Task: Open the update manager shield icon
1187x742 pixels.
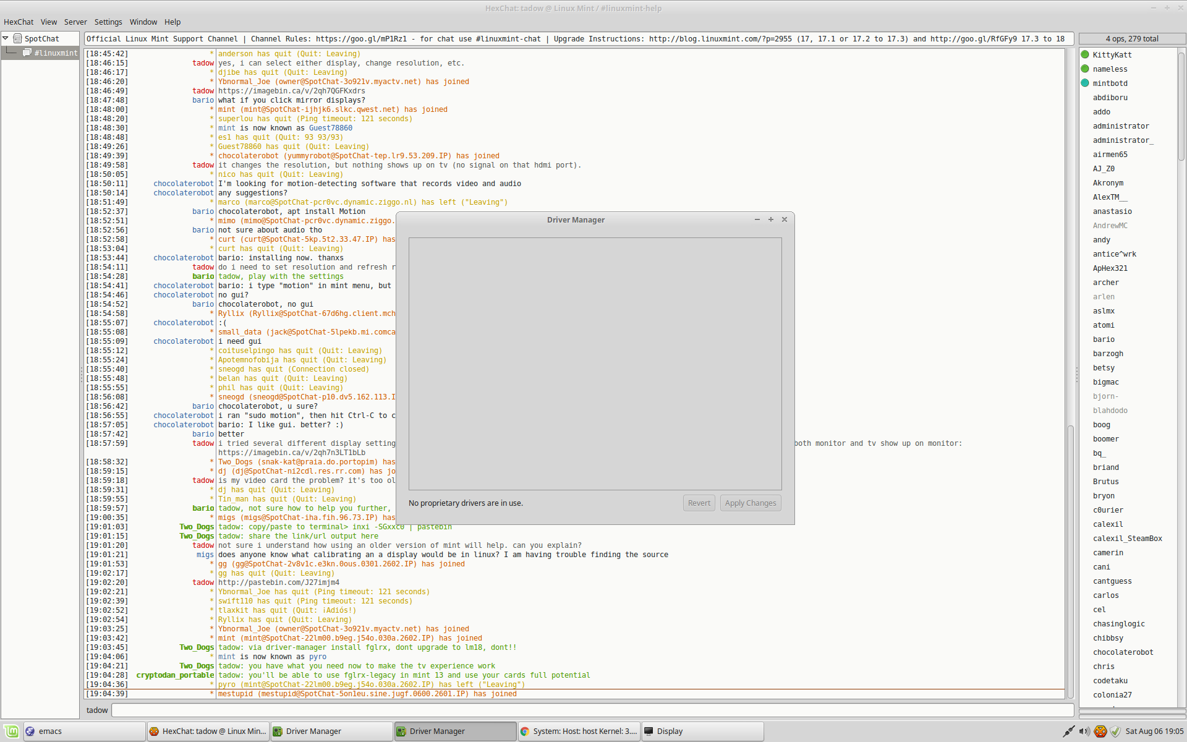Action: point(1115,731)
